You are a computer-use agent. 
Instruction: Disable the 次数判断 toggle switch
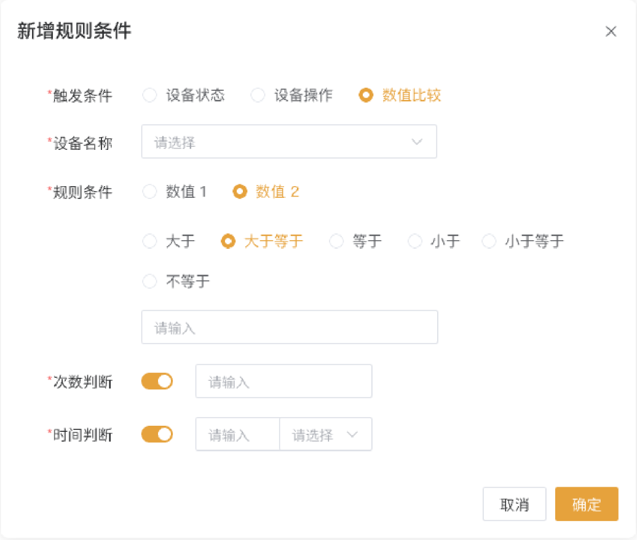pyautogui.click(x=157, y=382)
